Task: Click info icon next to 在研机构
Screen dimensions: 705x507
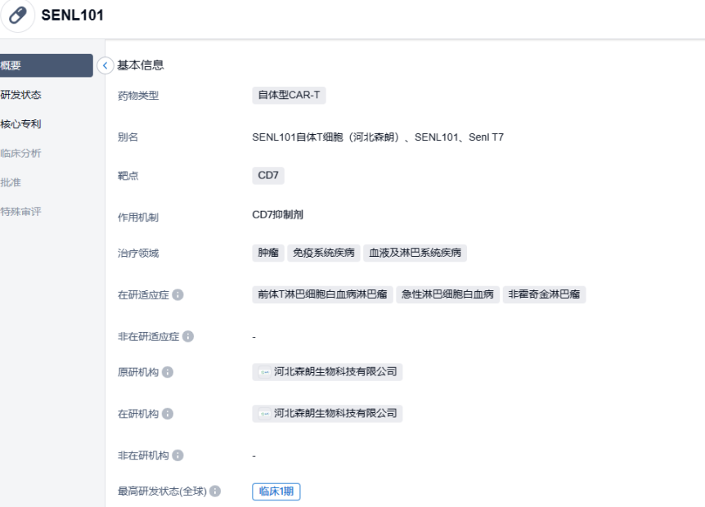Action: pyautogui.click(x=168, y=414)
